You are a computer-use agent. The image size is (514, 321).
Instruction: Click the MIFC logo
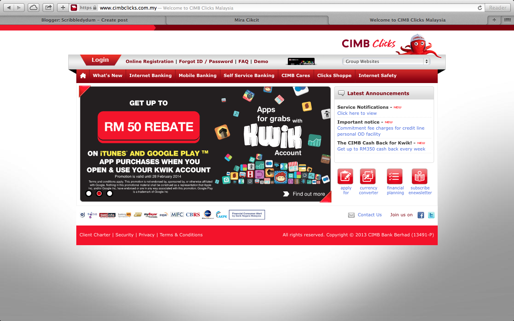[x=177, y=215]
